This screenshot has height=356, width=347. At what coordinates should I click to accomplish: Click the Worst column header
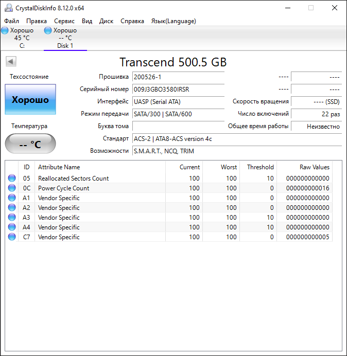click(221, 167)
